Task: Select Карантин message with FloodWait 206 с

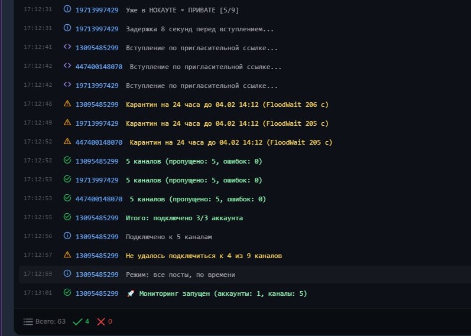Action: (227, 105)
